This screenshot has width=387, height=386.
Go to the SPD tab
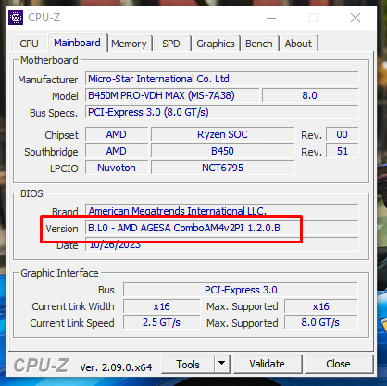point(171,44)
